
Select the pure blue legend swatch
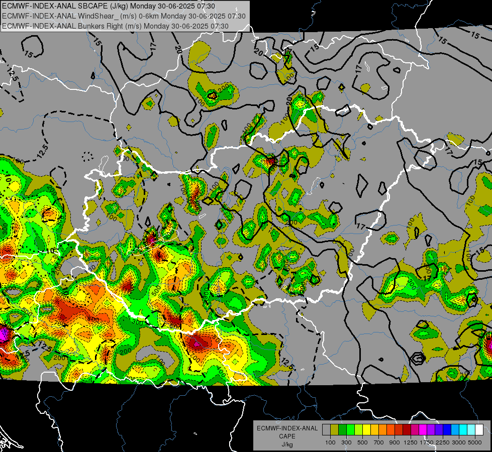[x=447, y=429]
